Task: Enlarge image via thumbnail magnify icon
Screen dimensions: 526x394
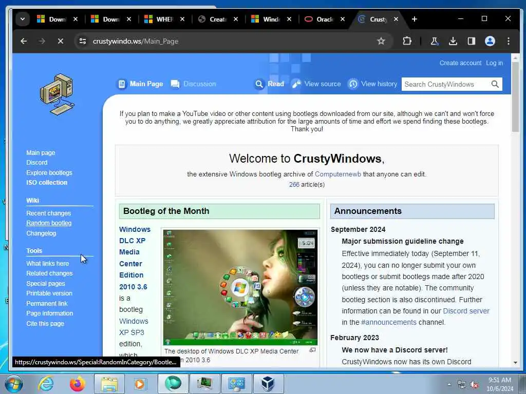Action: coord(312,350)
